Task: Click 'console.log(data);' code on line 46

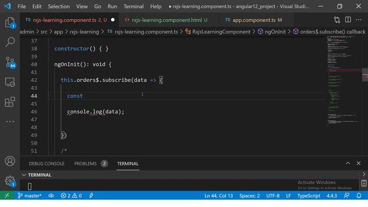Action: pyautogui.click(x=95, y=112)
